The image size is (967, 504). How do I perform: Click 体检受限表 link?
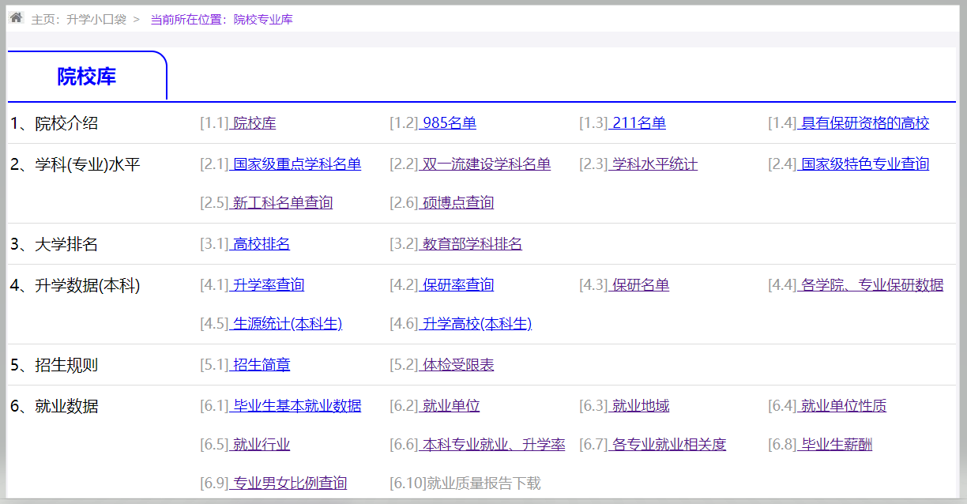(x=457, y=365)
